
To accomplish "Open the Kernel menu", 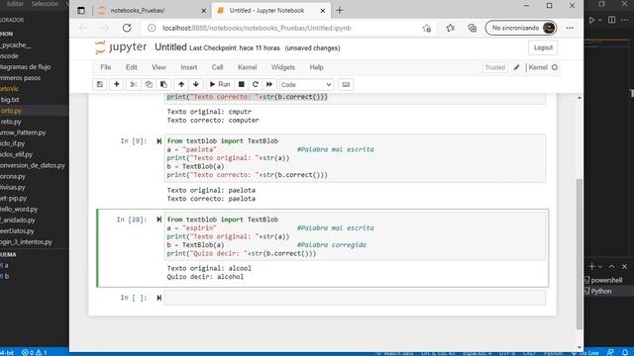I will [x=247, y=67].
